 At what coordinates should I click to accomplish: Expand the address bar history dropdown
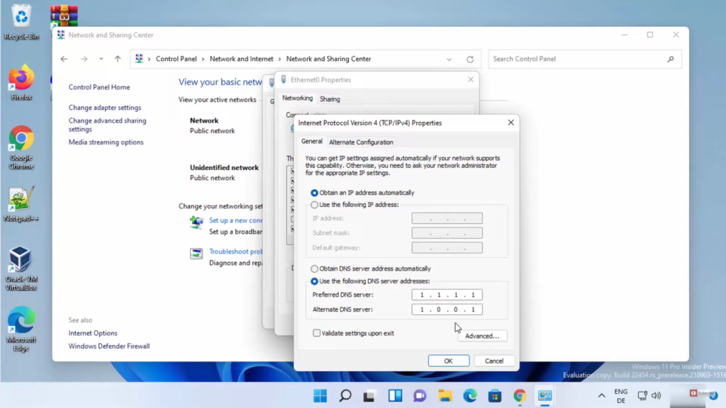click(449, 59)
